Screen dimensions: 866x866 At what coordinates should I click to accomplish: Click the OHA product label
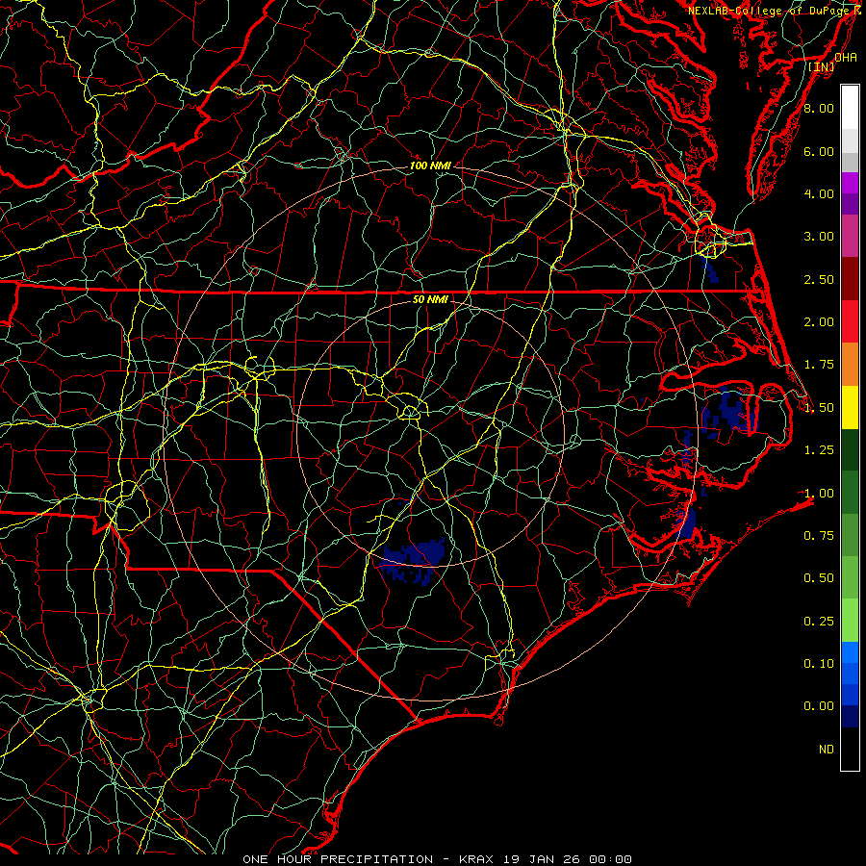(x=846, y=57)
